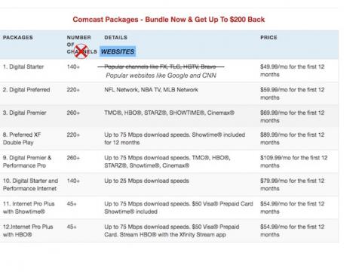Click the struck-through popular channels text
This screenshot has width=362, height=272.
[x=161, y=66]
